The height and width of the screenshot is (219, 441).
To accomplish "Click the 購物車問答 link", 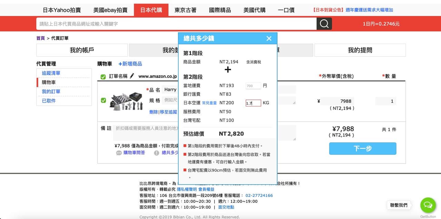I will coord(134,153).
